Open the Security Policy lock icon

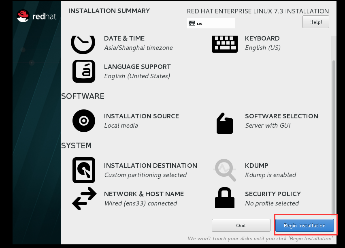coord(225,198)
